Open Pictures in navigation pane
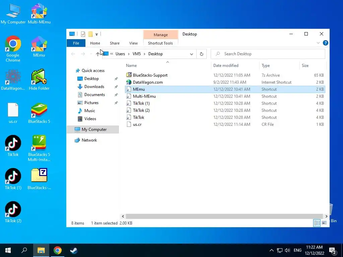The height and width of the screenshot is (257, 343). coord(91,102)
